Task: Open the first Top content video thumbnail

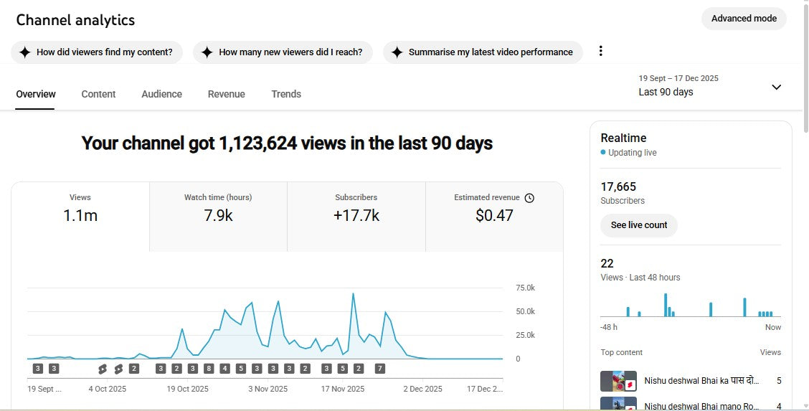Action: (x=618, y=381)
